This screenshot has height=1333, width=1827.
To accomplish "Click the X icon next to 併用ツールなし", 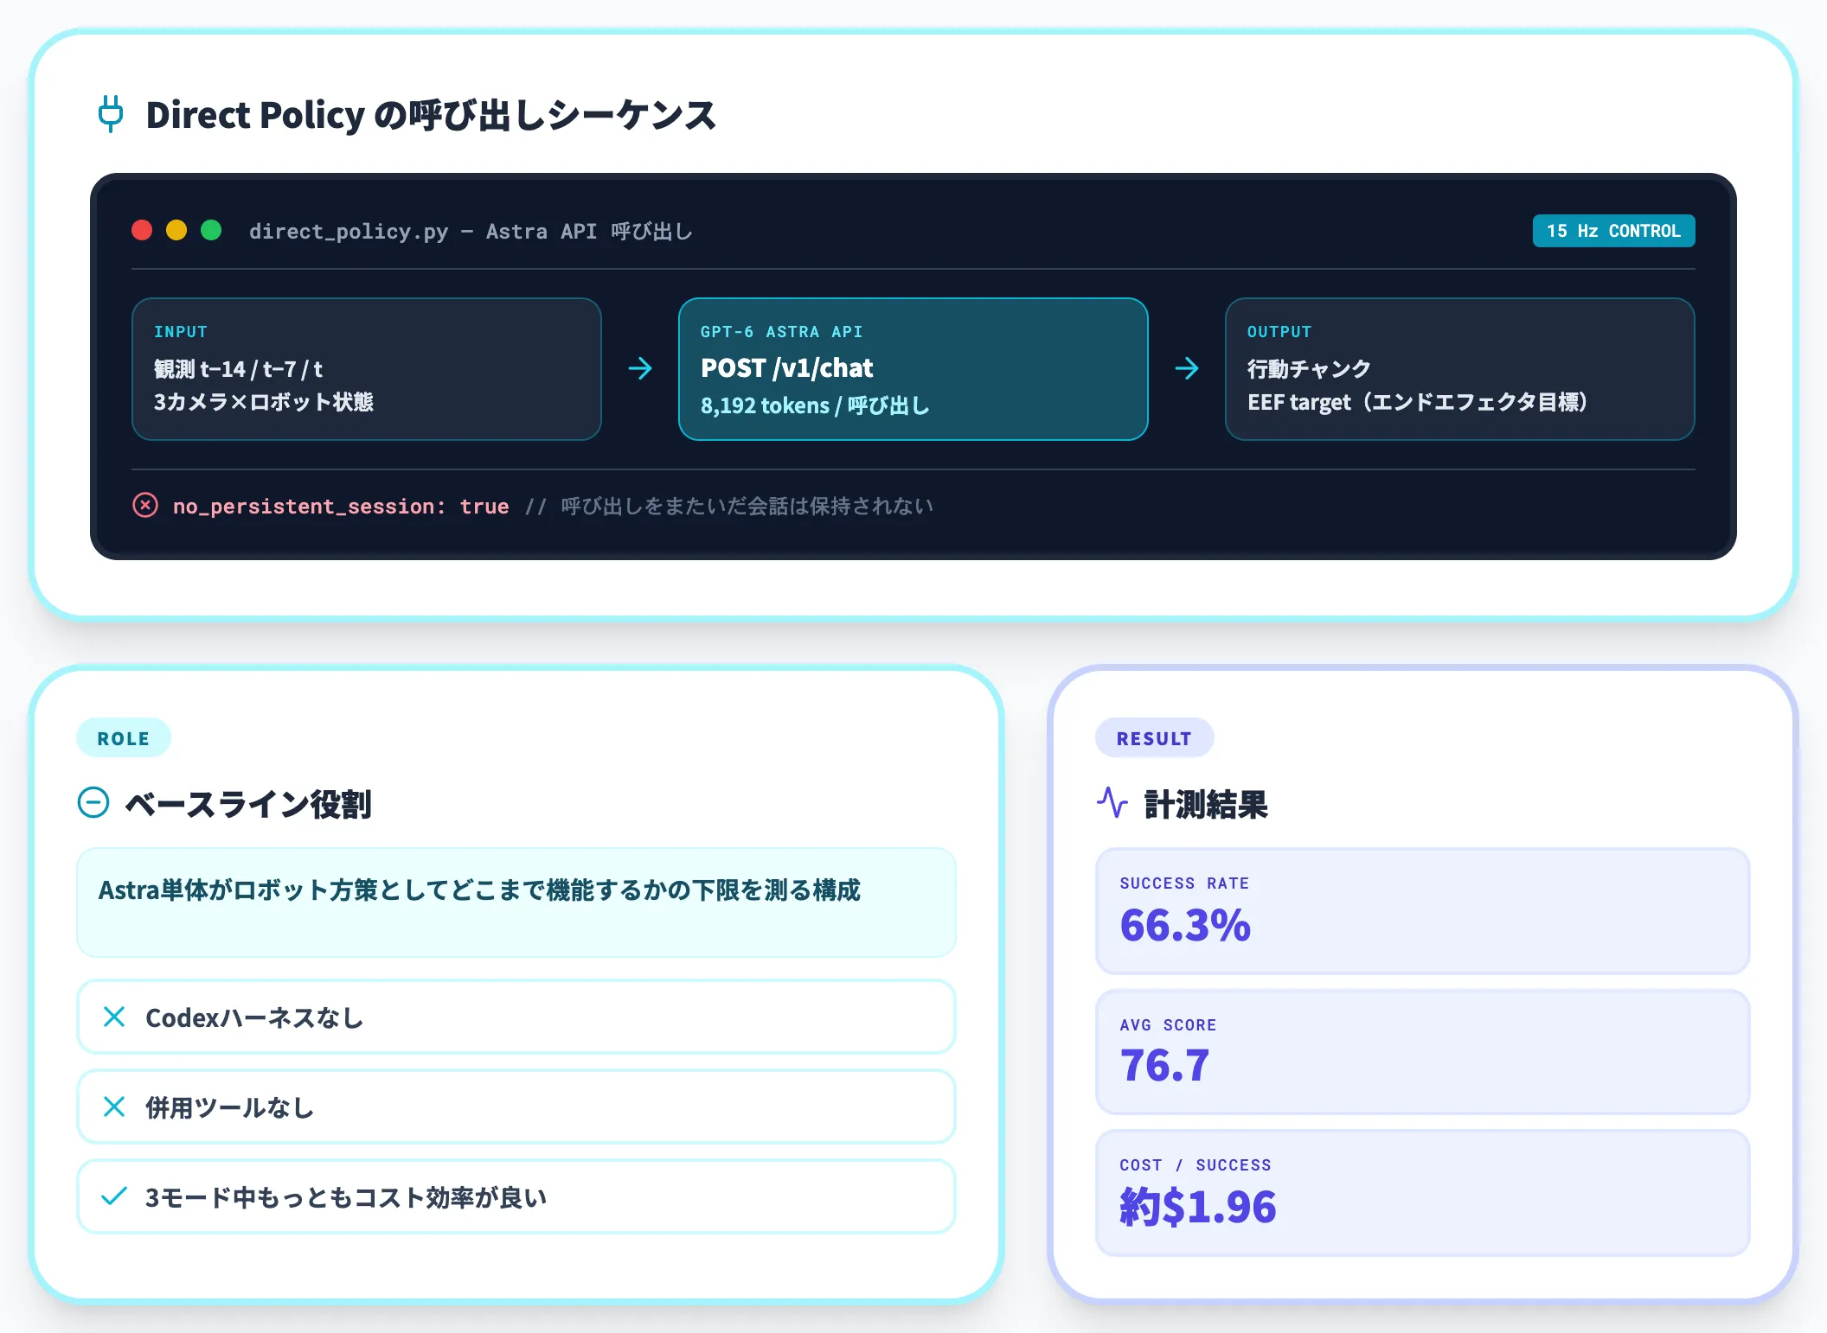I will pyautogui.click(x=114, y=1107).
